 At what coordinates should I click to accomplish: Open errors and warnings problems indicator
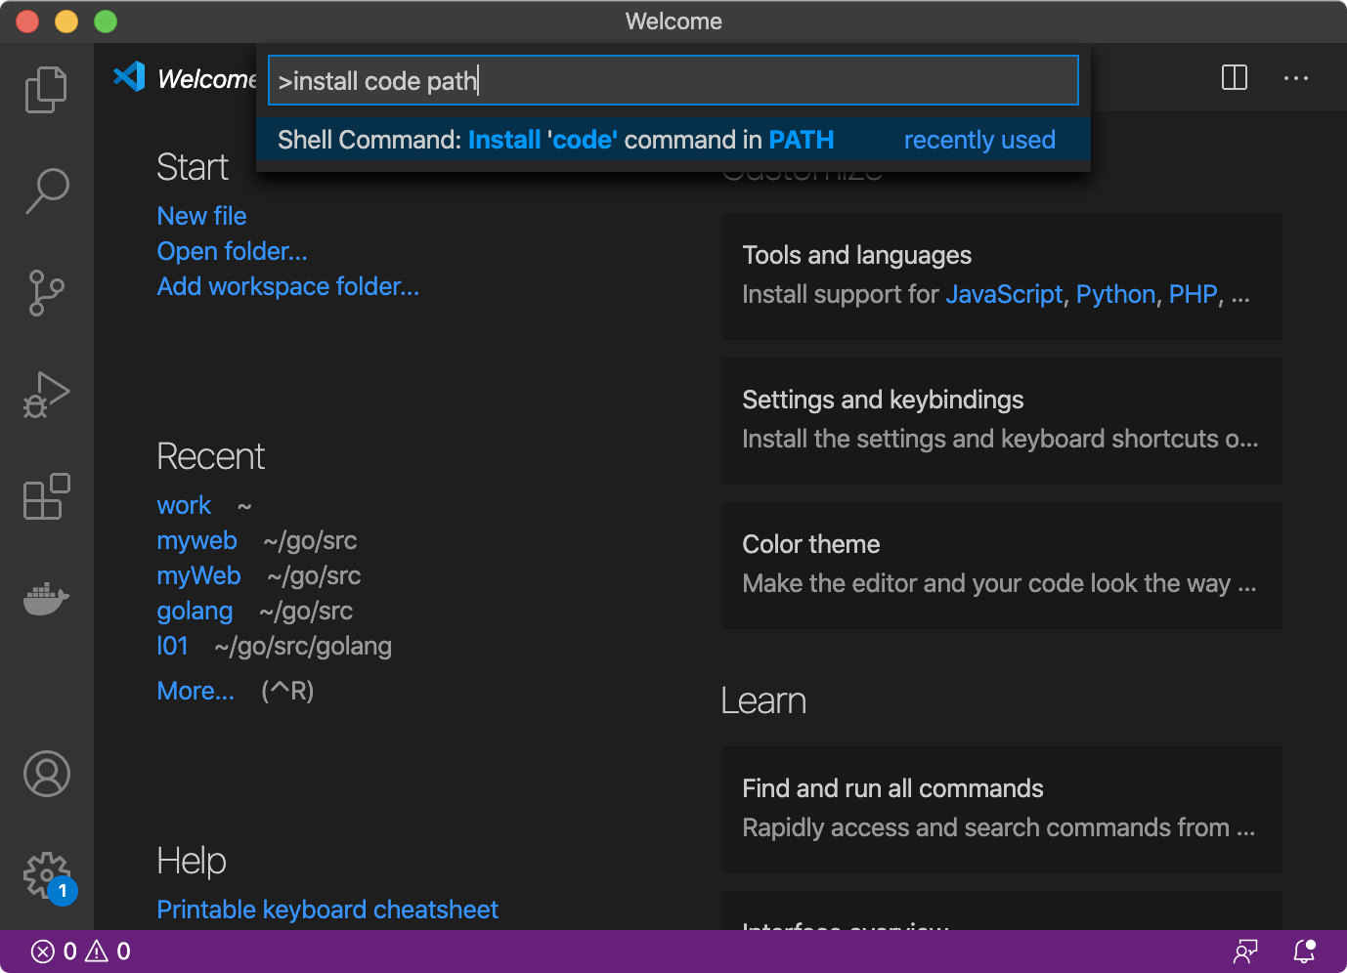coord(81,952)
